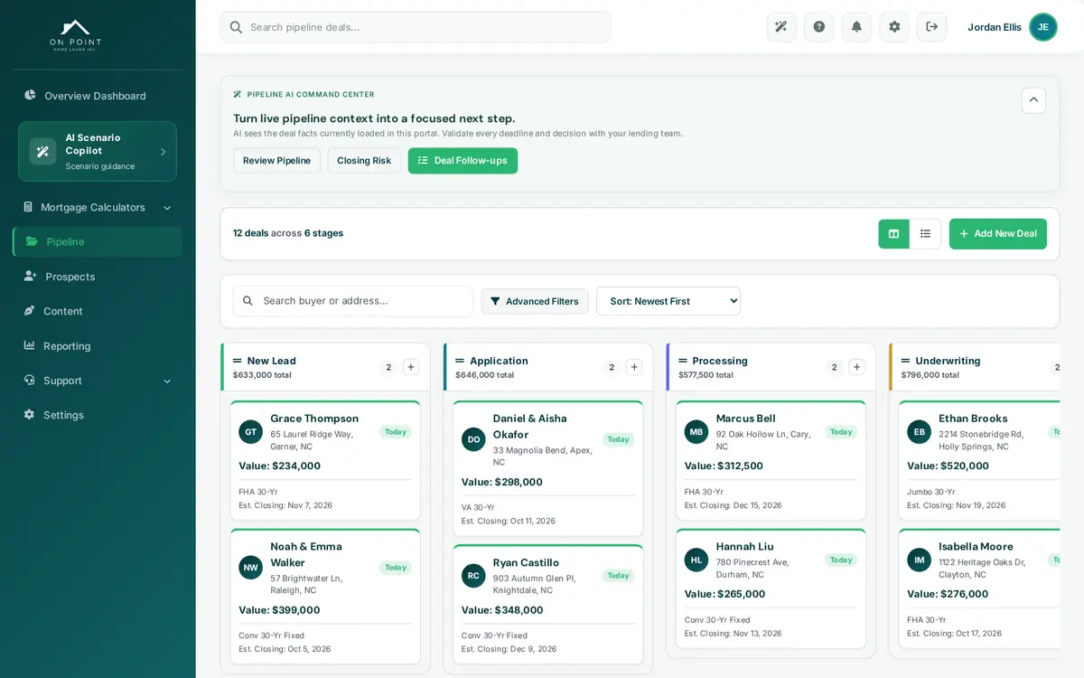Click the Search buyer or address field
Screen dimensions: 1084x678
pyautogui.click(x=352, y=301)
